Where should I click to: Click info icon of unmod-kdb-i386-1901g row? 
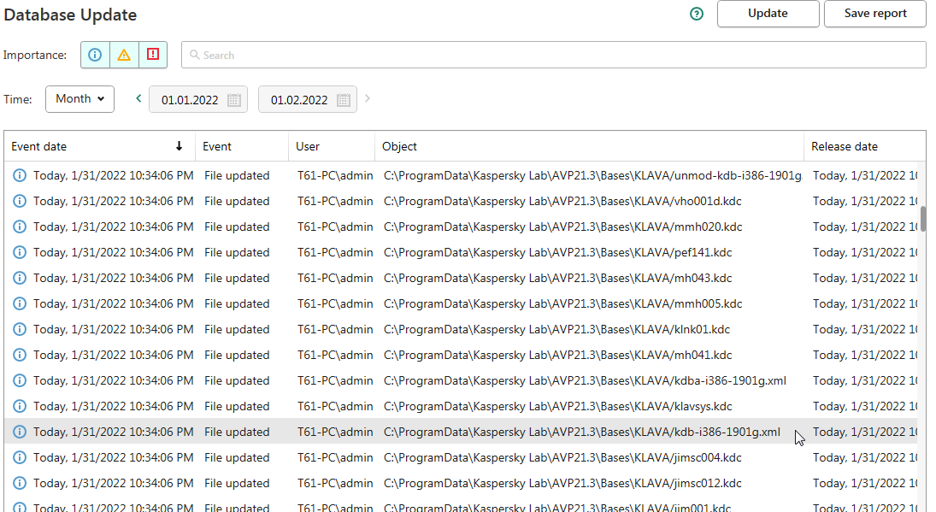[x=20, y=175]
